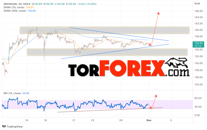Click the 124.00 price axis label
The width and height of the screenshot is (207, 130).
click(198, 85)
